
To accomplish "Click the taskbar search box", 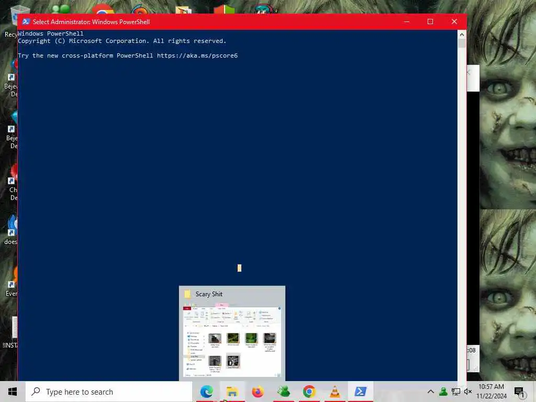I will pyautogui.click(x=109, y=392).
